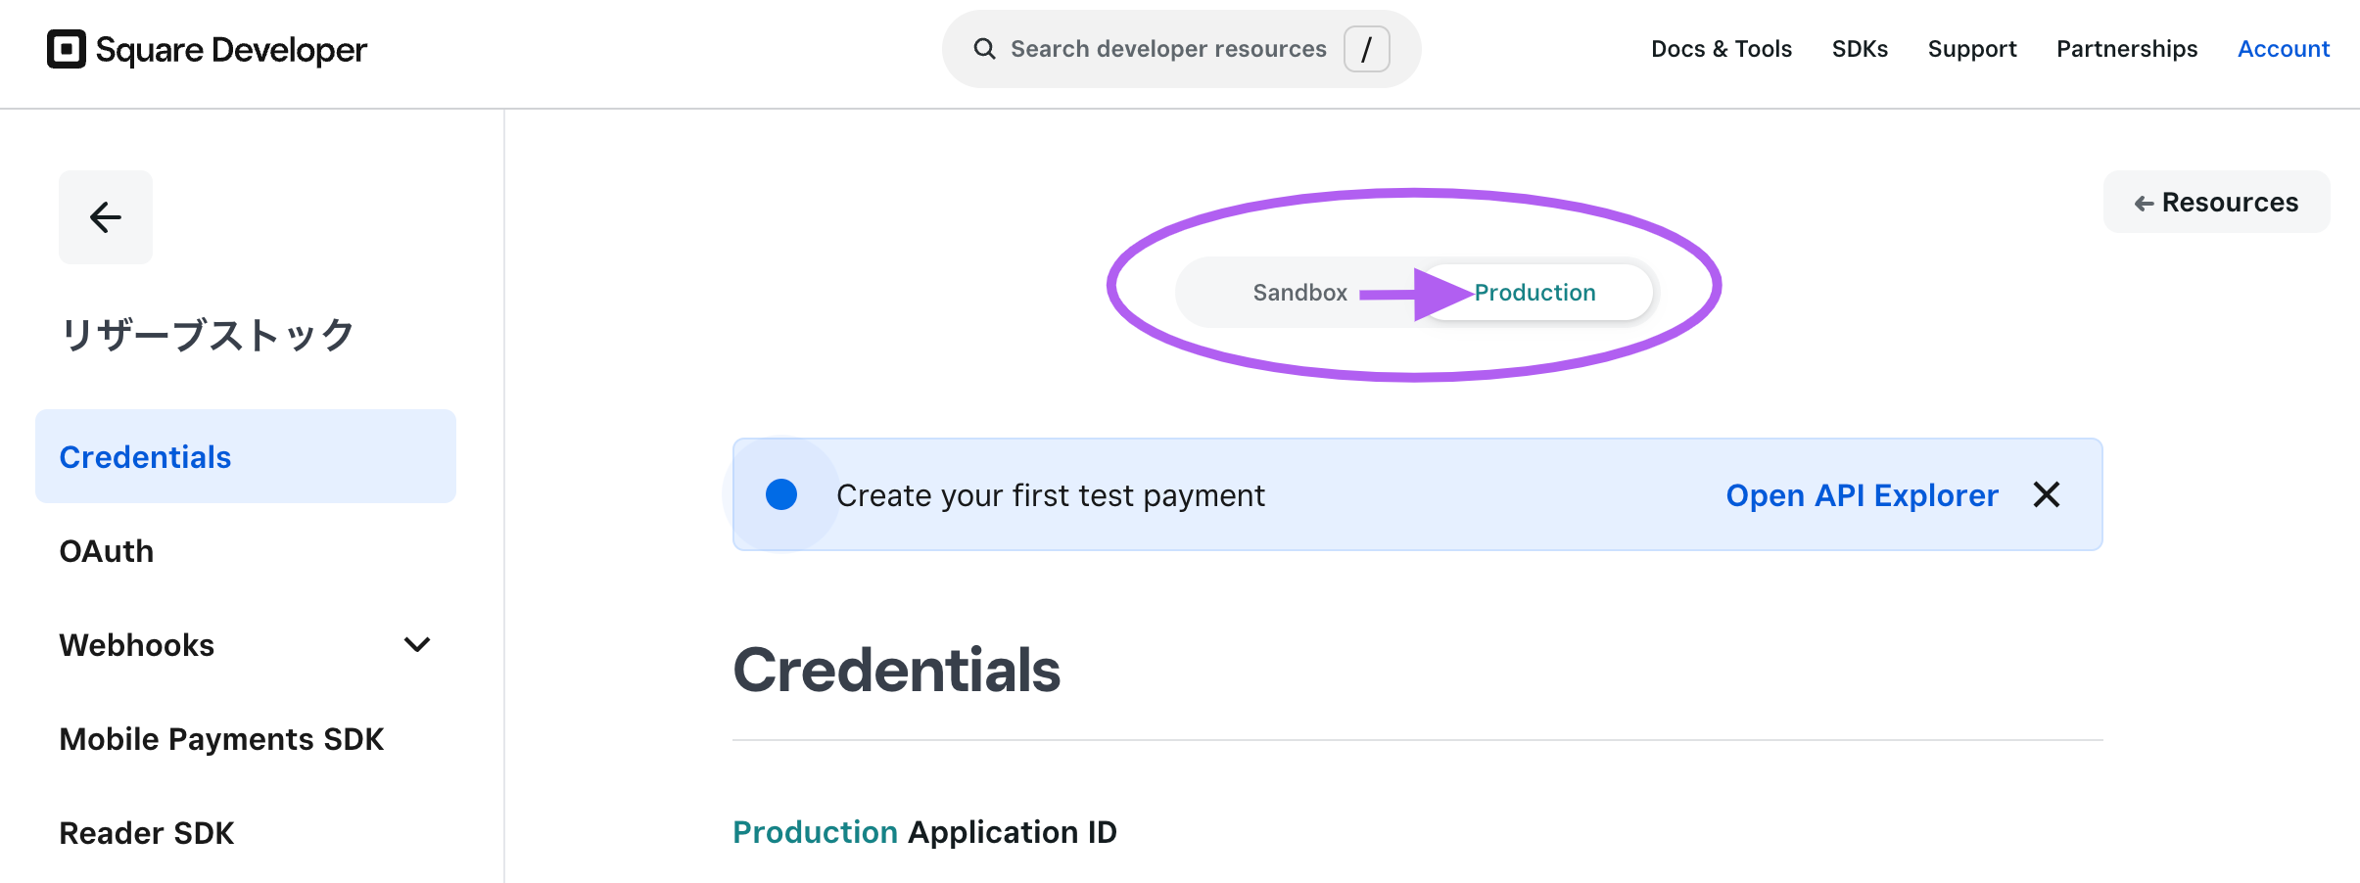The height and width of the screenshot is (883, 2360).
Task: Click the Square Developer logo icon
Action: tap(67, 49)
